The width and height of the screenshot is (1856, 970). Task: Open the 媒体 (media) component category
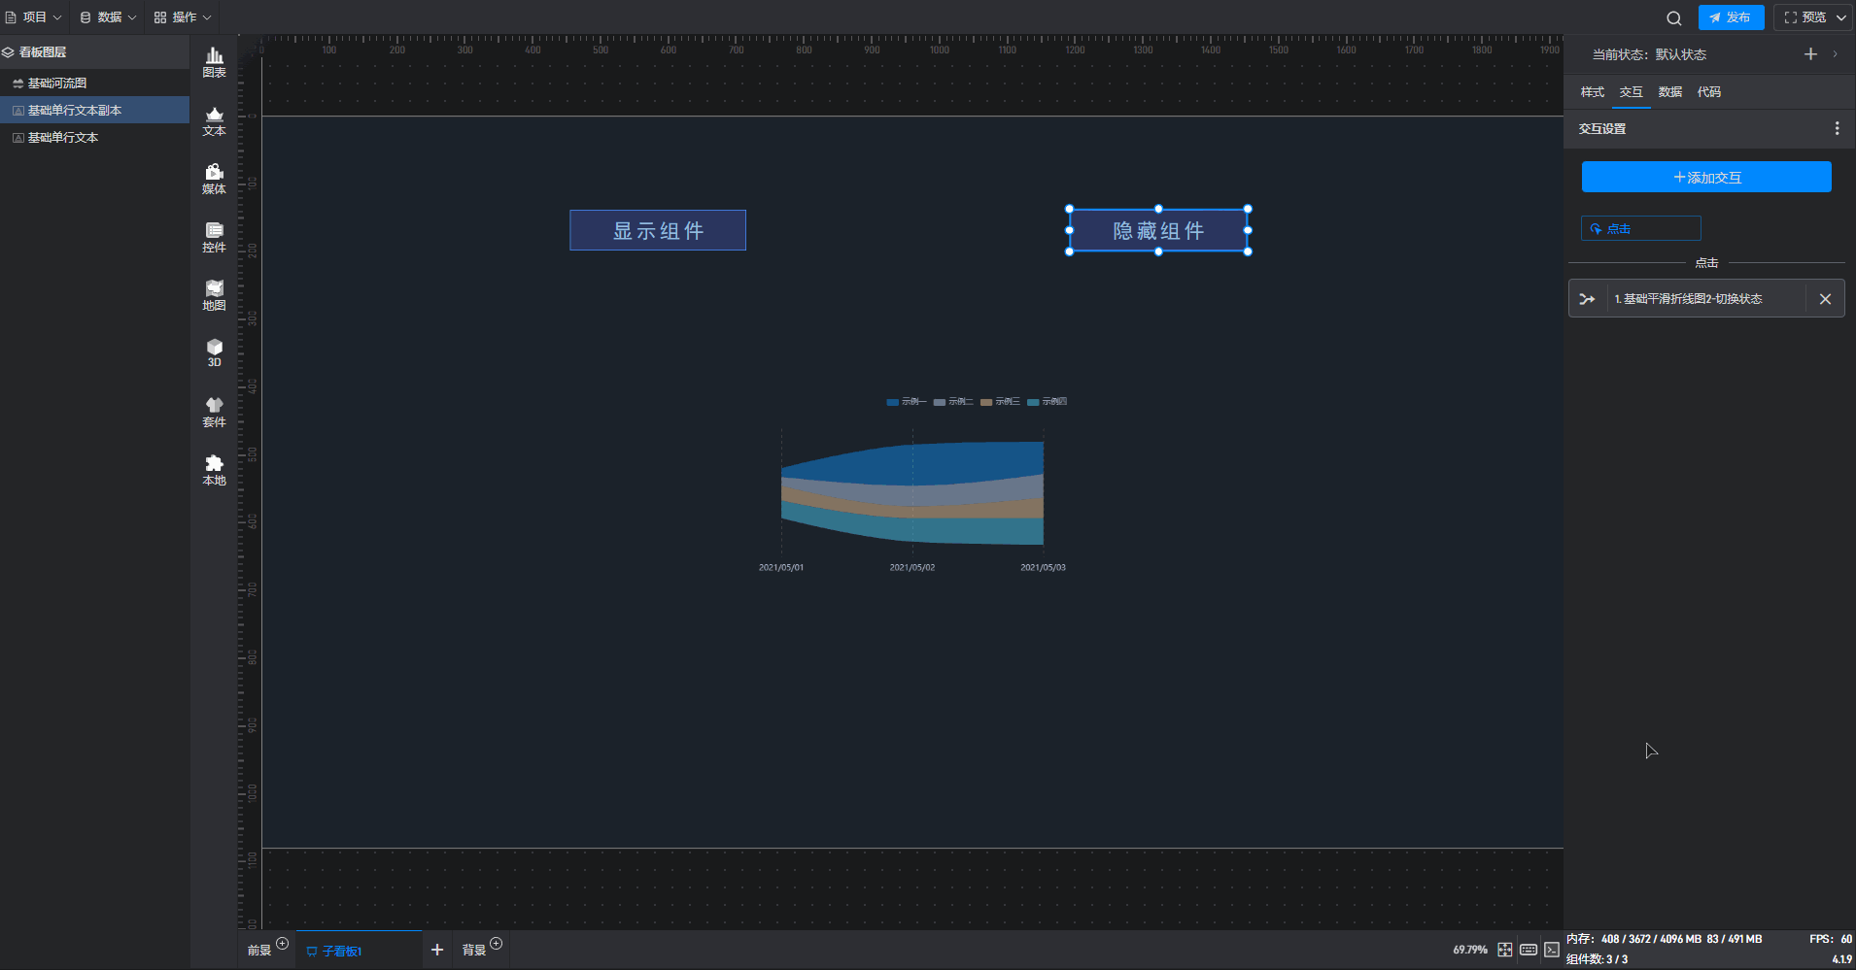(x=214, y=180)
